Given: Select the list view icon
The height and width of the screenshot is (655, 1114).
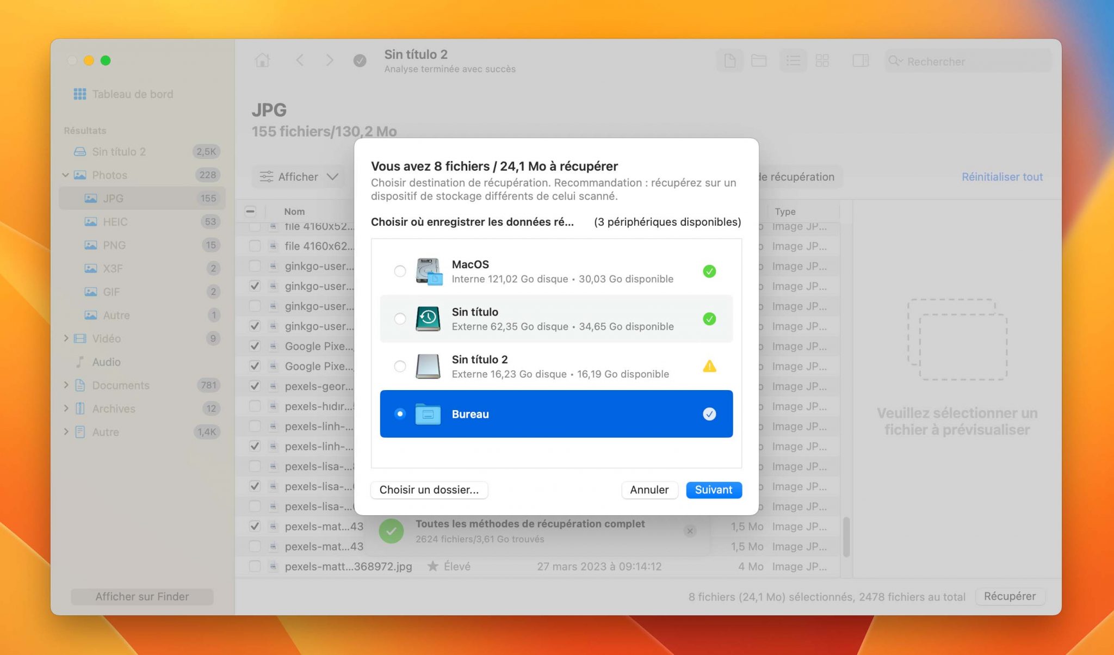Looking at the screenshot, I should pos(793,60).
